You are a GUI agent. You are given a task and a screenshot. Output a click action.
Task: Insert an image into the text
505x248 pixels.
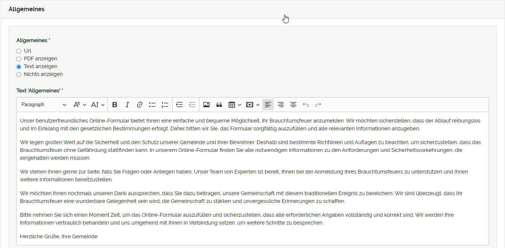pyautogui.click(x=206, y=105)
